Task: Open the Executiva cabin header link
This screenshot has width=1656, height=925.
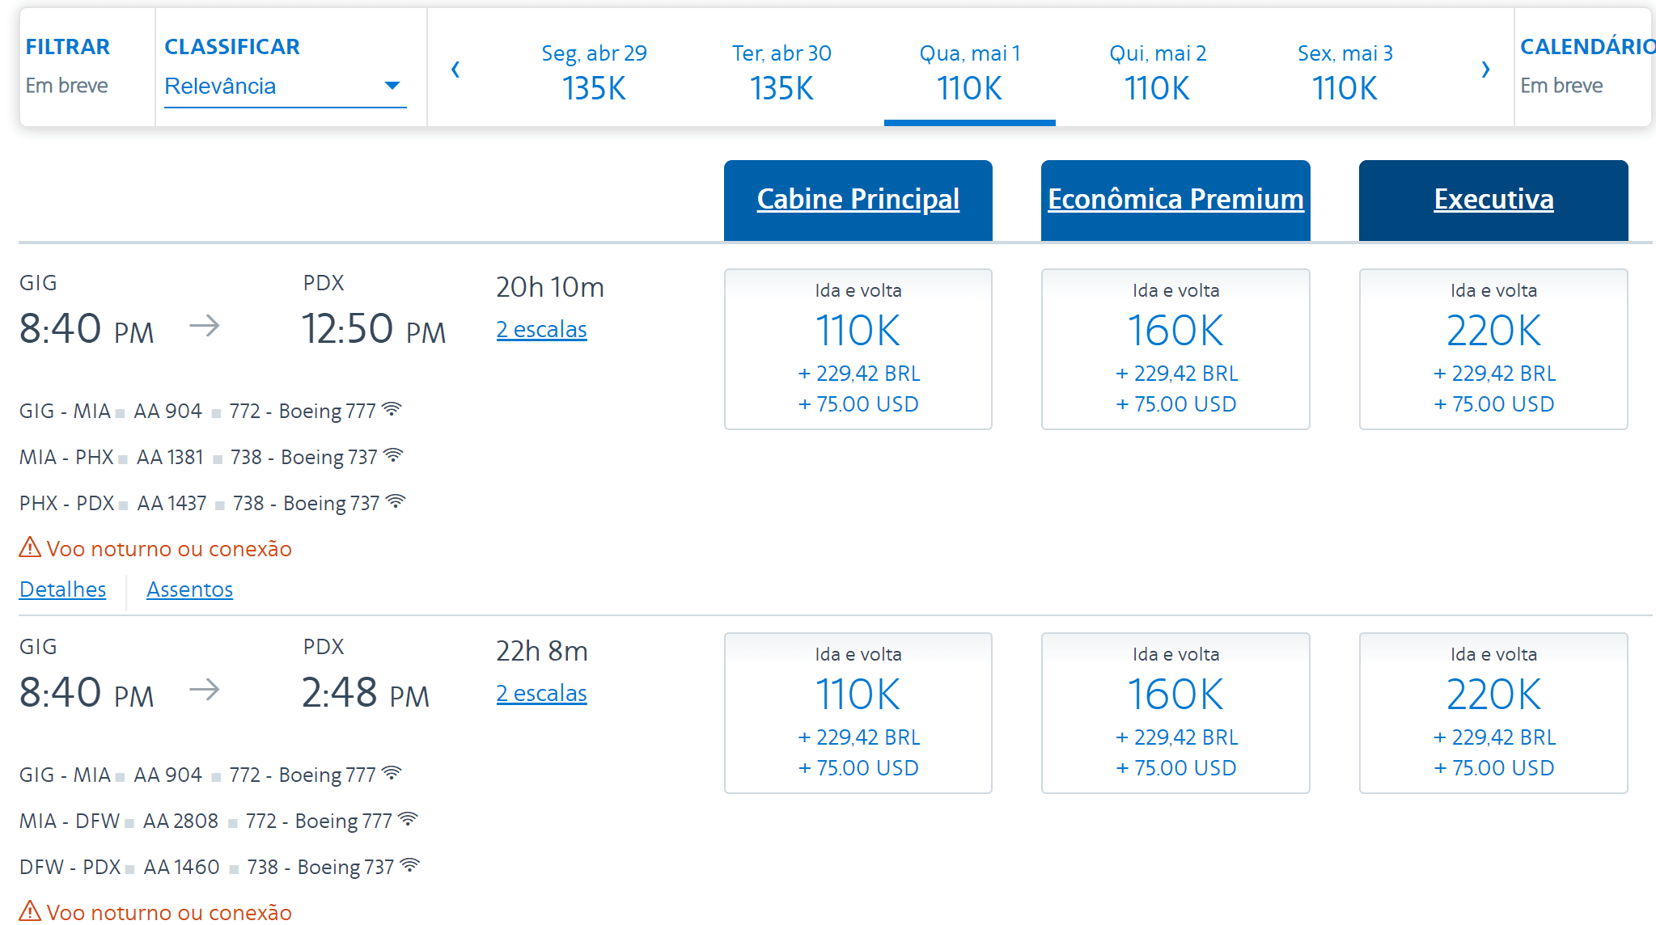Action: point(1493,199)
